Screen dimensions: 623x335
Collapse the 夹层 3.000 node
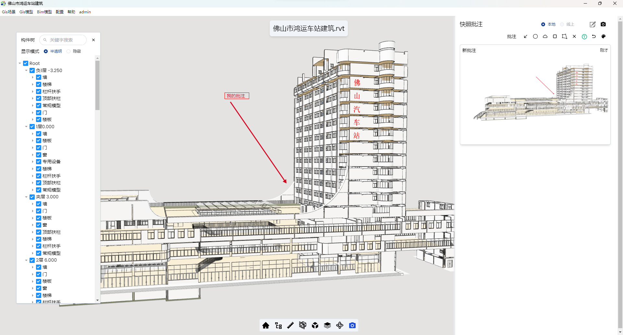pyautogui.click(x=26, y=197)
